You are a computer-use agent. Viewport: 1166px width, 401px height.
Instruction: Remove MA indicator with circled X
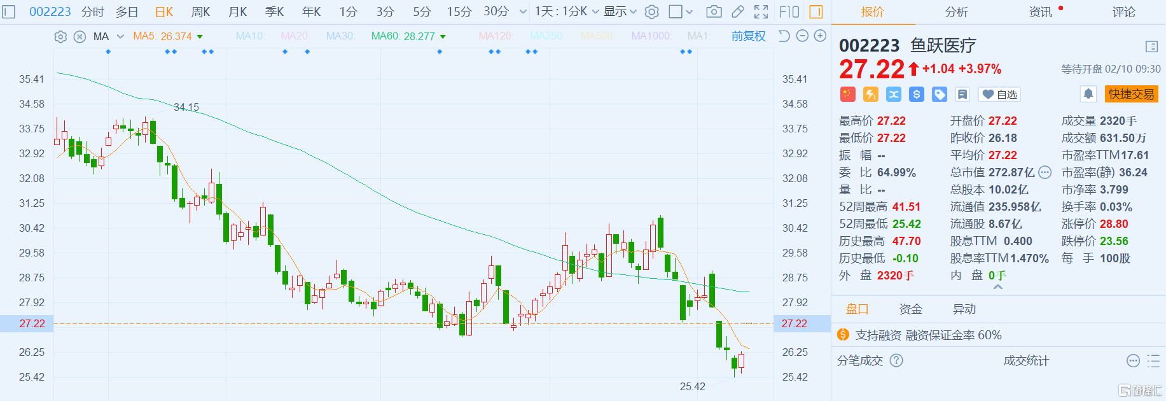pos(80,37)
